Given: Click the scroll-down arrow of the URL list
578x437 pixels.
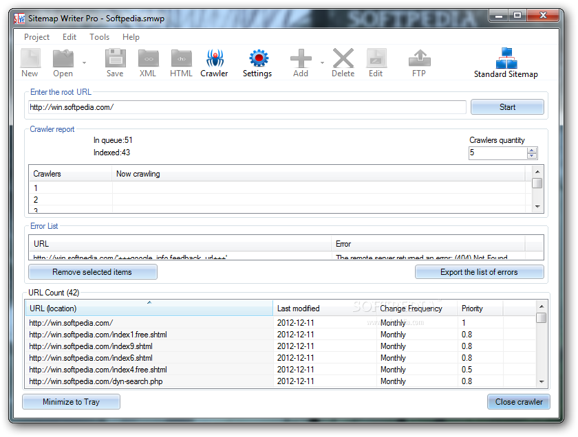Looking at the screenshot, I should (x=541, y=382).
